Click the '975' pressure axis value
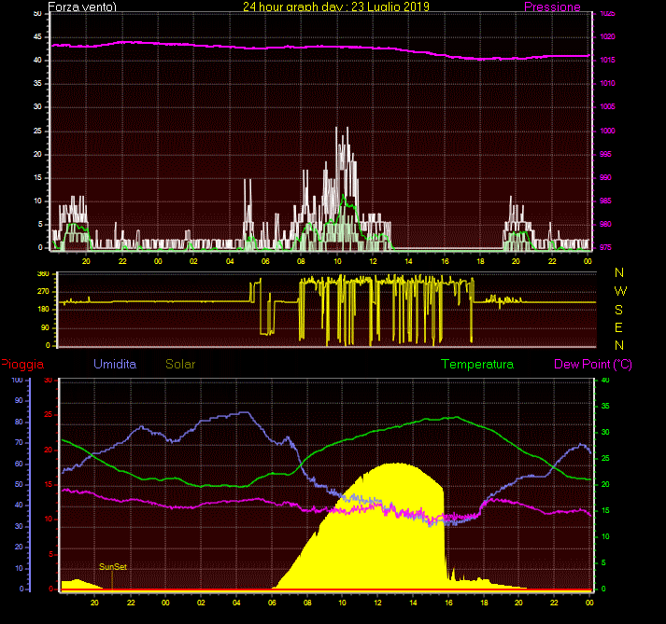The width and height of the screenshot is (666, 624). tap(605, 248)
